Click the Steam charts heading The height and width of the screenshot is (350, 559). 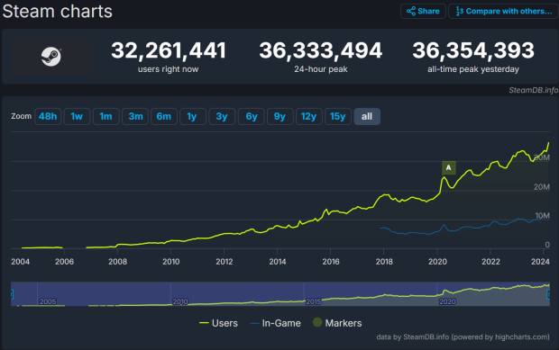(58, 11)
